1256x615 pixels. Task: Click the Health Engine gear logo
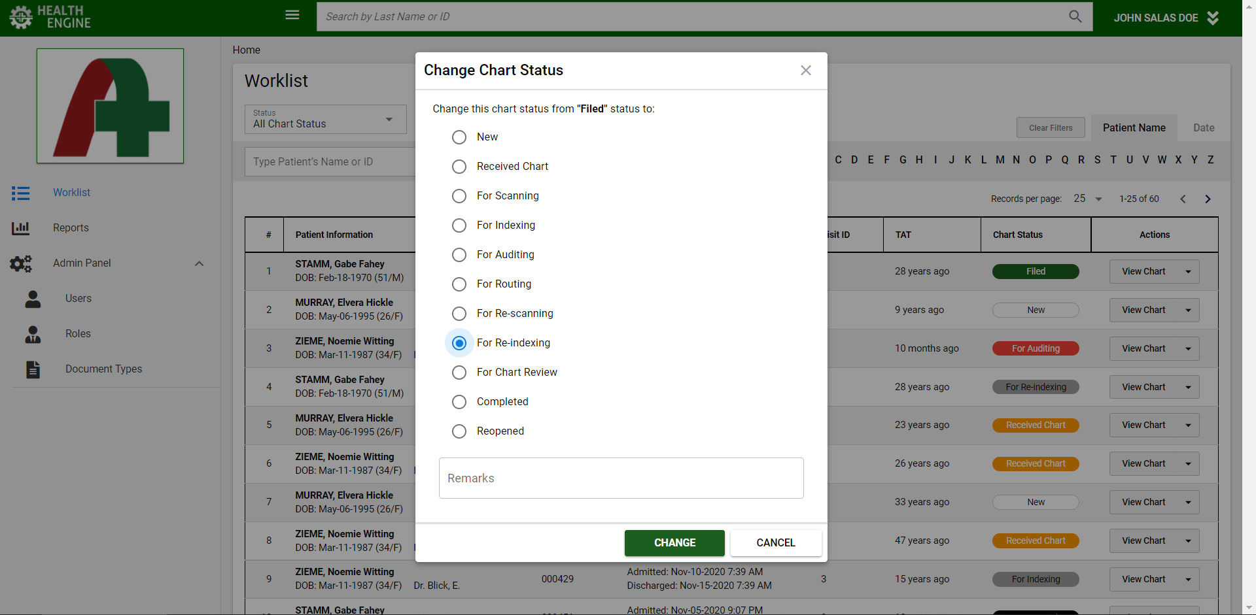pos(21,18)
